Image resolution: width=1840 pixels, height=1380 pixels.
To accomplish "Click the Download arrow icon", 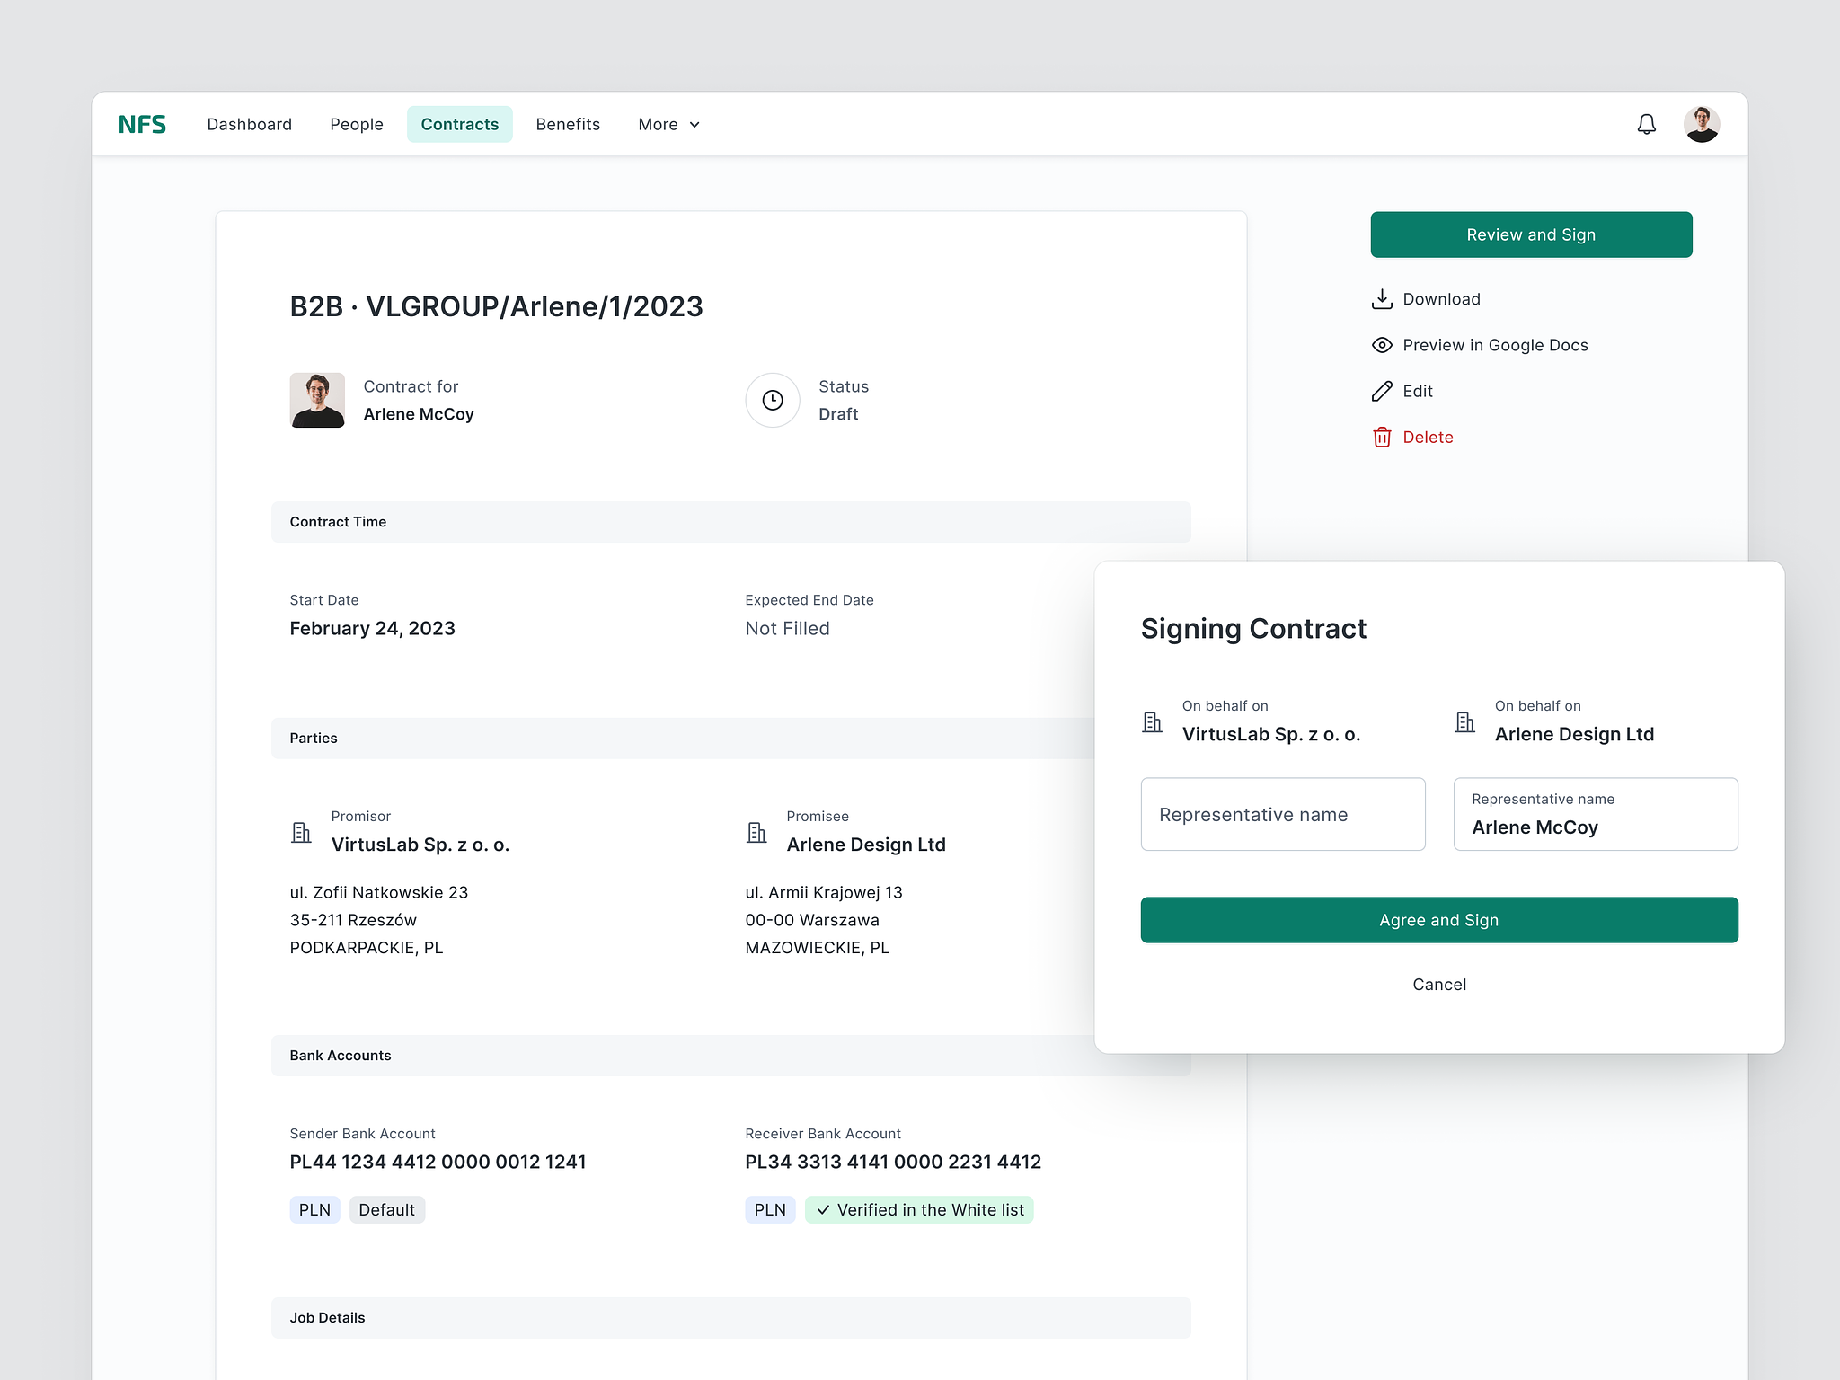I will (x=1382, y=299).
